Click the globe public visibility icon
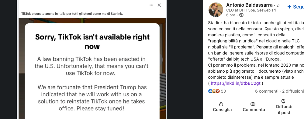The width and height of the screenshot is (304, 119). click(x=241, y=15)
